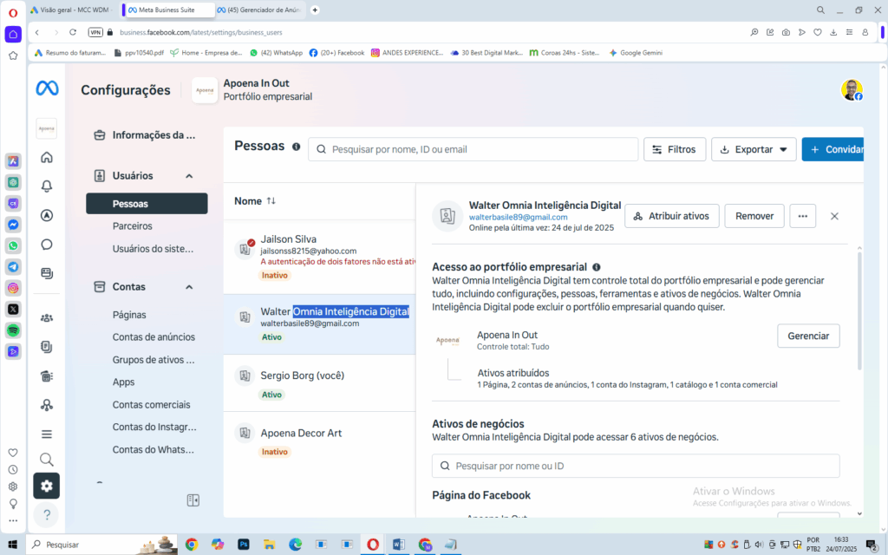This screenshot has width=888, height=555.
Task: Close the user details panel
Action: 834,216
